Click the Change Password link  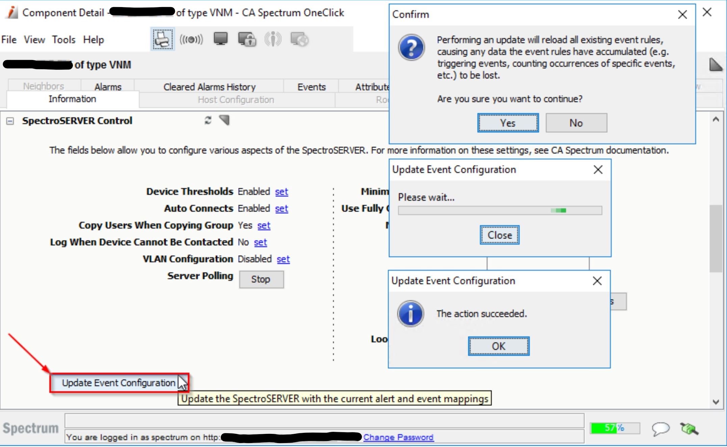[398, 437]
